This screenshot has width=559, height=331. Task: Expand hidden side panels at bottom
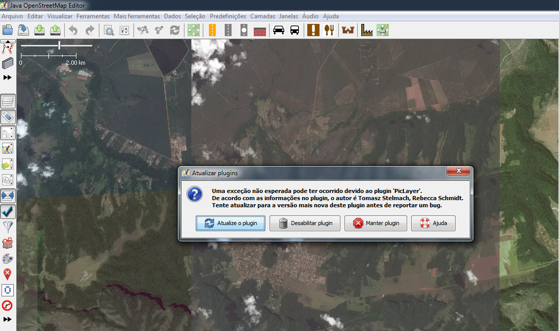tap(8, 319)
